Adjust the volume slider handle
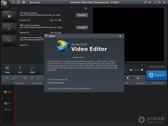The width and height of the screenshot is (168, 126). 142,70
